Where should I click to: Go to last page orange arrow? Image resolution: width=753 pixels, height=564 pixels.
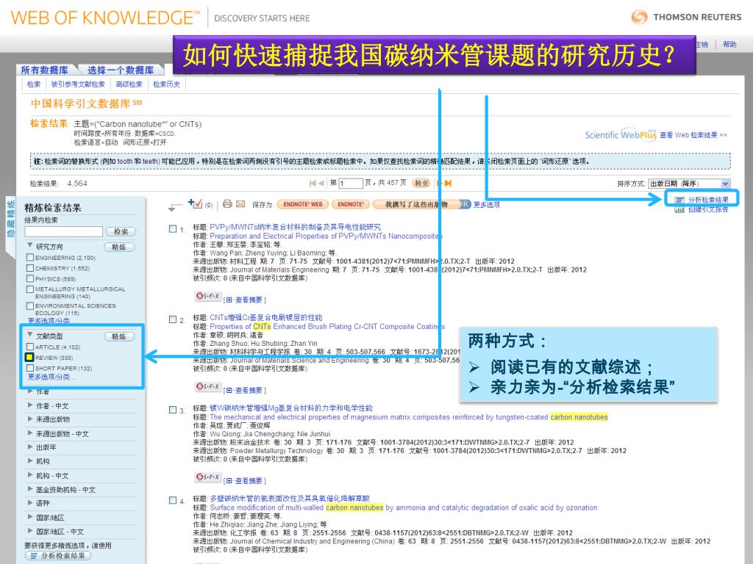tap(448, 183)
